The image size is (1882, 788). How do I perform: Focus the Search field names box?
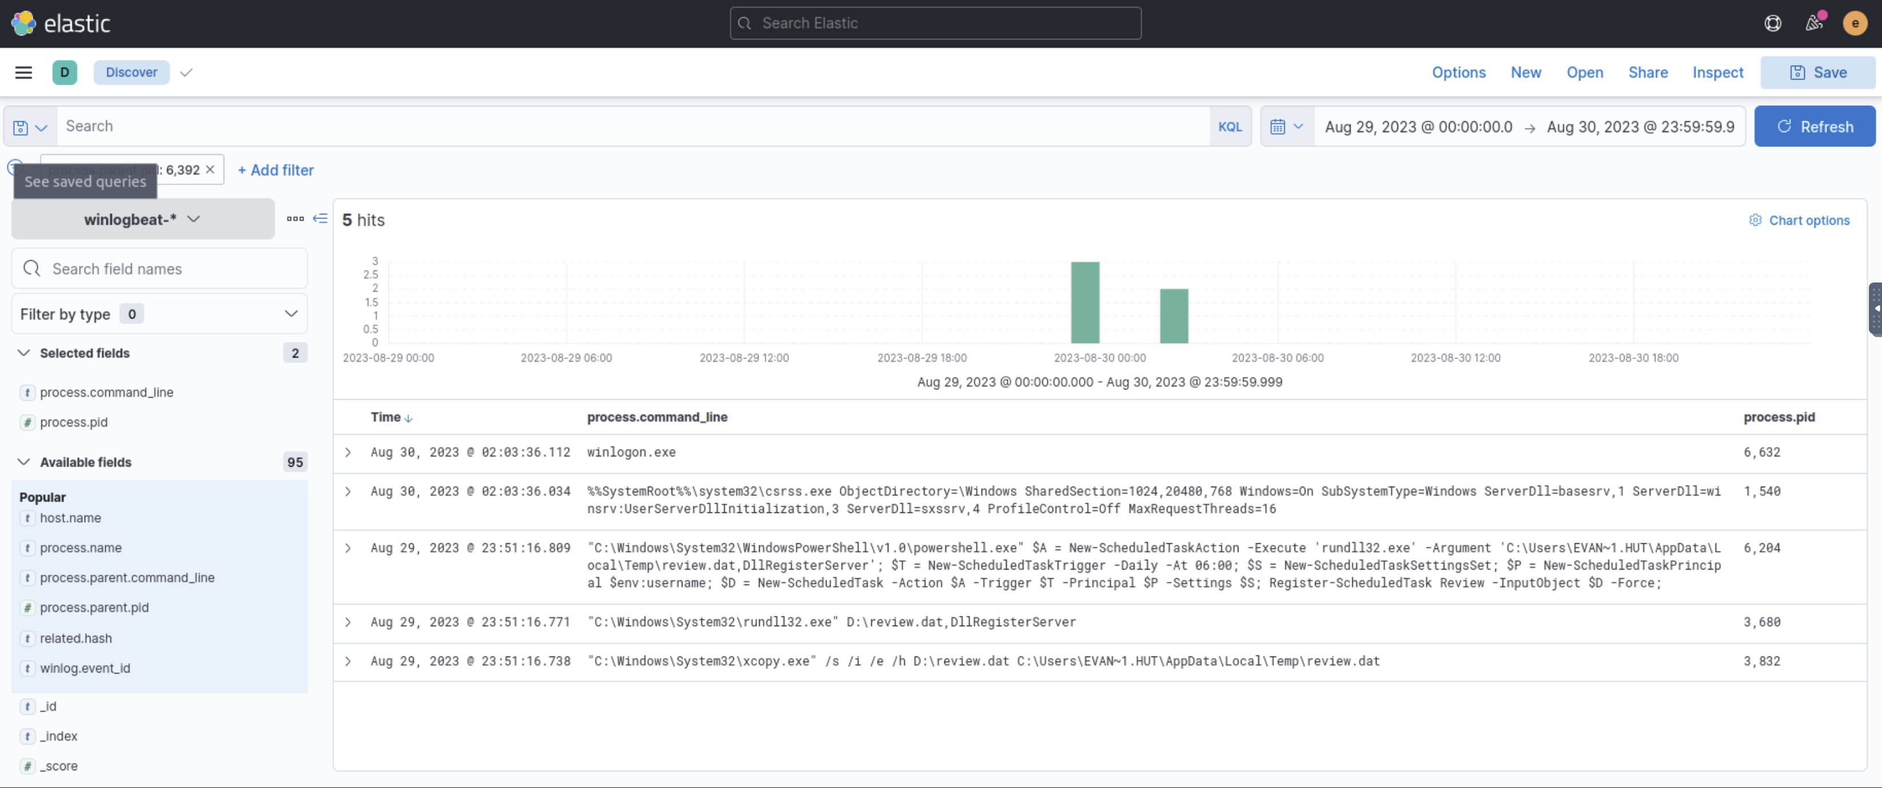(x=159, y=269)
